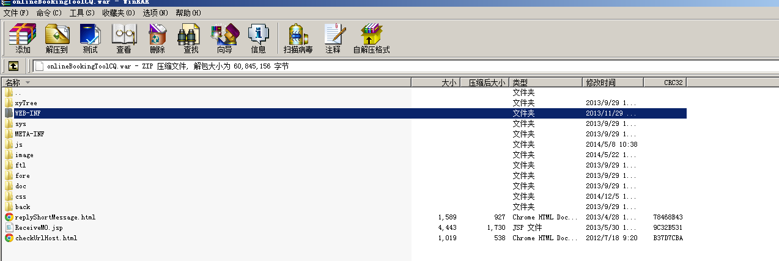Click the META-INF folder icon

click(9, 134)
